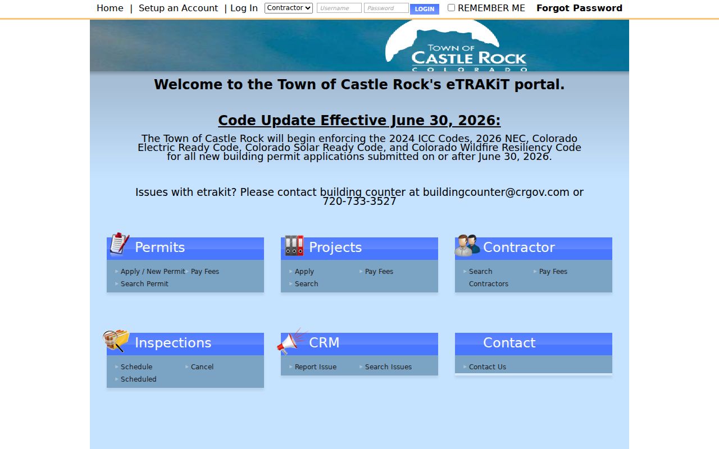Open the Permits section header
Screen dimensions: 719x449
pos(185,248)
